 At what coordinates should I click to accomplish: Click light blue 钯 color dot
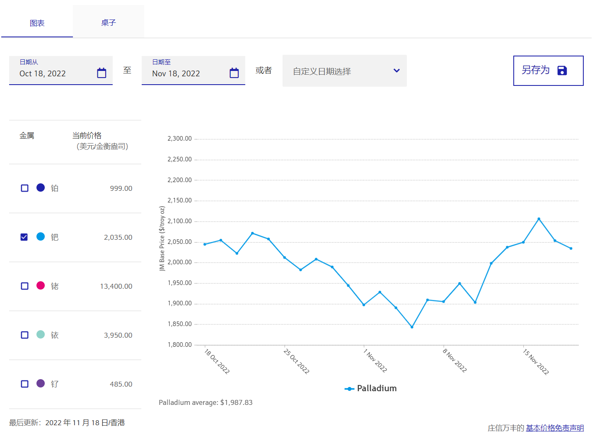click(x=41, y=236)
